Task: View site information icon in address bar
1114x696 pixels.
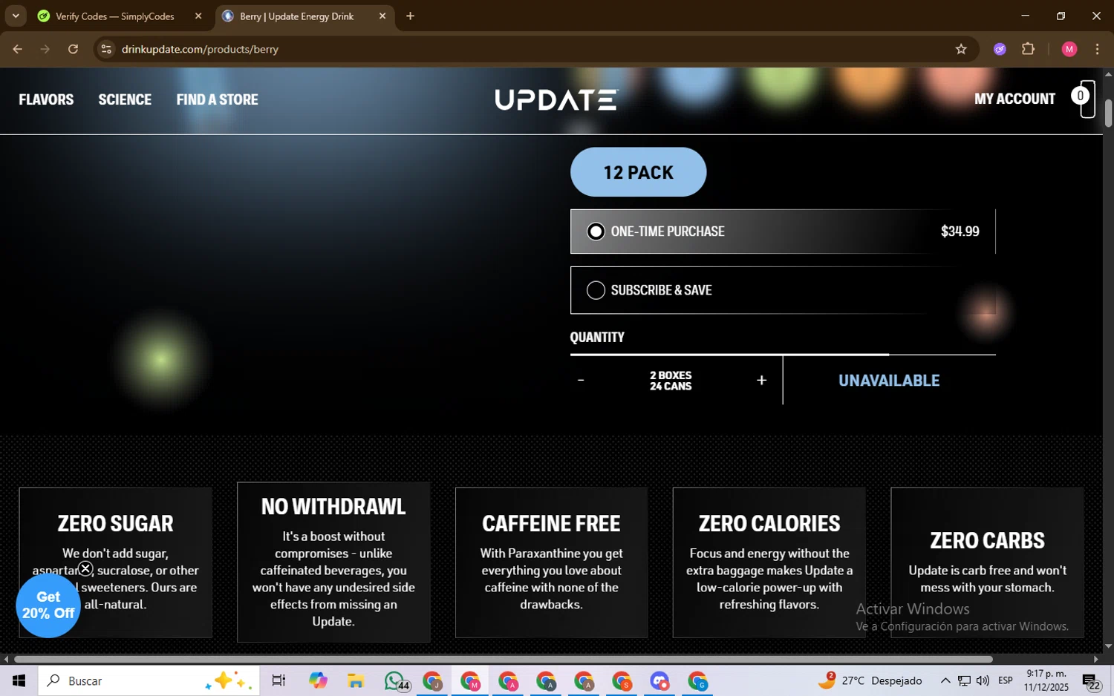Action: click(x=106, y=49)
